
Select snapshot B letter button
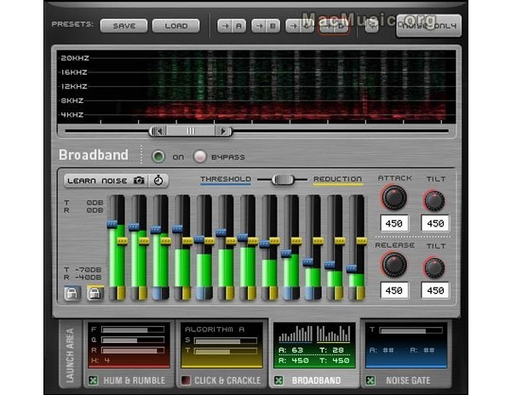click(x=273, y=26)
